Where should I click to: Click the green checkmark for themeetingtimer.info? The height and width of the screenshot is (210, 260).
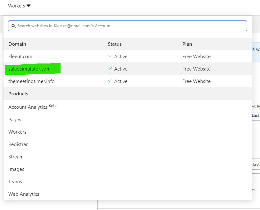pos(110,81)
